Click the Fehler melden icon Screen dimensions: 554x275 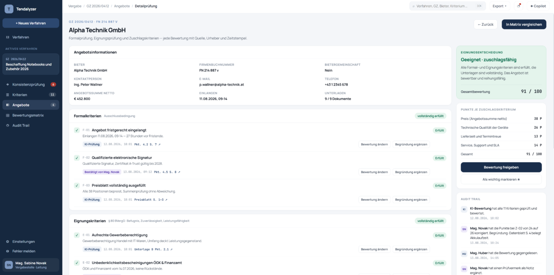pos(8,251)
